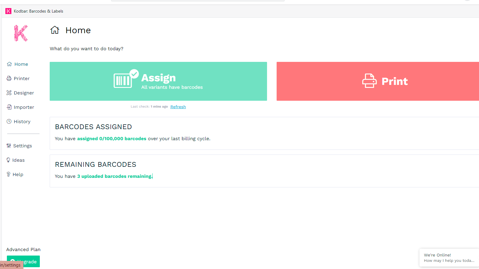The height and width of the screenshot is (269, 479).
Task: Click the Importer sidebar icon
Action: pos(9,107)
